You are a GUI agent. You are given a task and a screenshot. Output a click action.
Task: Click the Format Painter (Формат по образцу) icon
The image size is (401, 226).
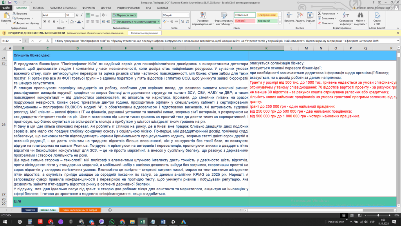click(x=15, y=23)
